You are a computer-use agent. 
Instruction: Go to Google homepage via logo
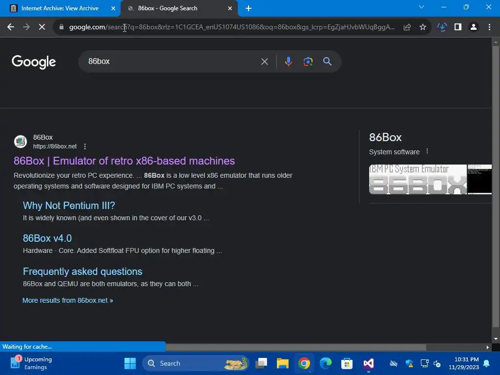[x=34, y=62]
